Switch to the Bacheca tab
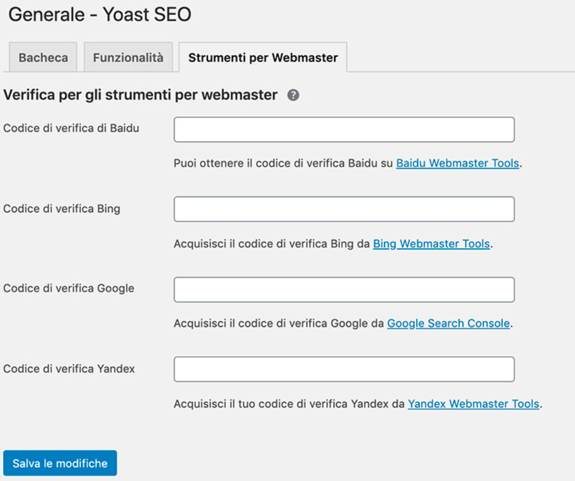Viewport: 575px width, 481px height. pyautogui.click(x=43, y=57)
